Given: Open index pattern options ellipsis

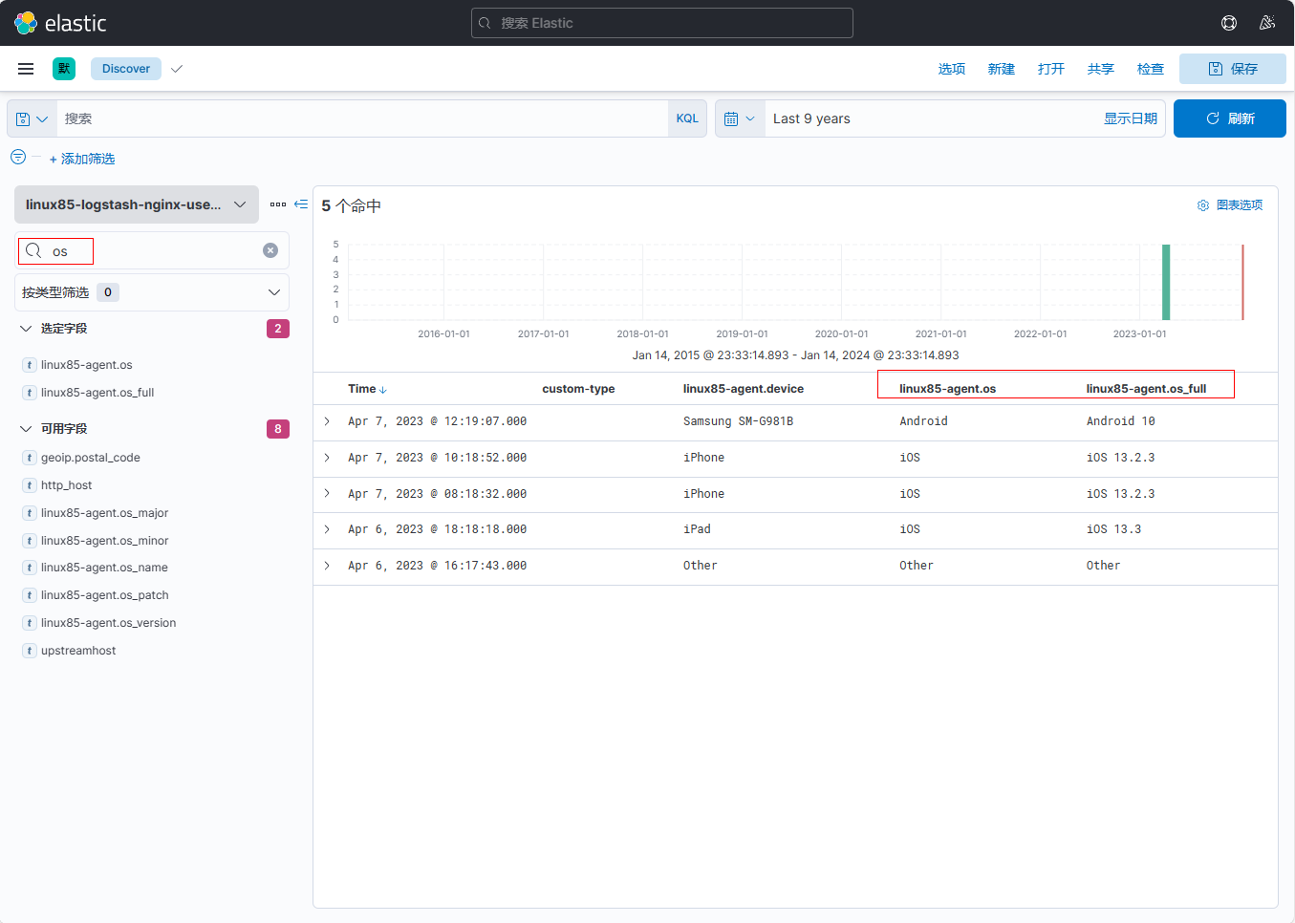Looking at the screenshot, I should [x=278, y=204].
